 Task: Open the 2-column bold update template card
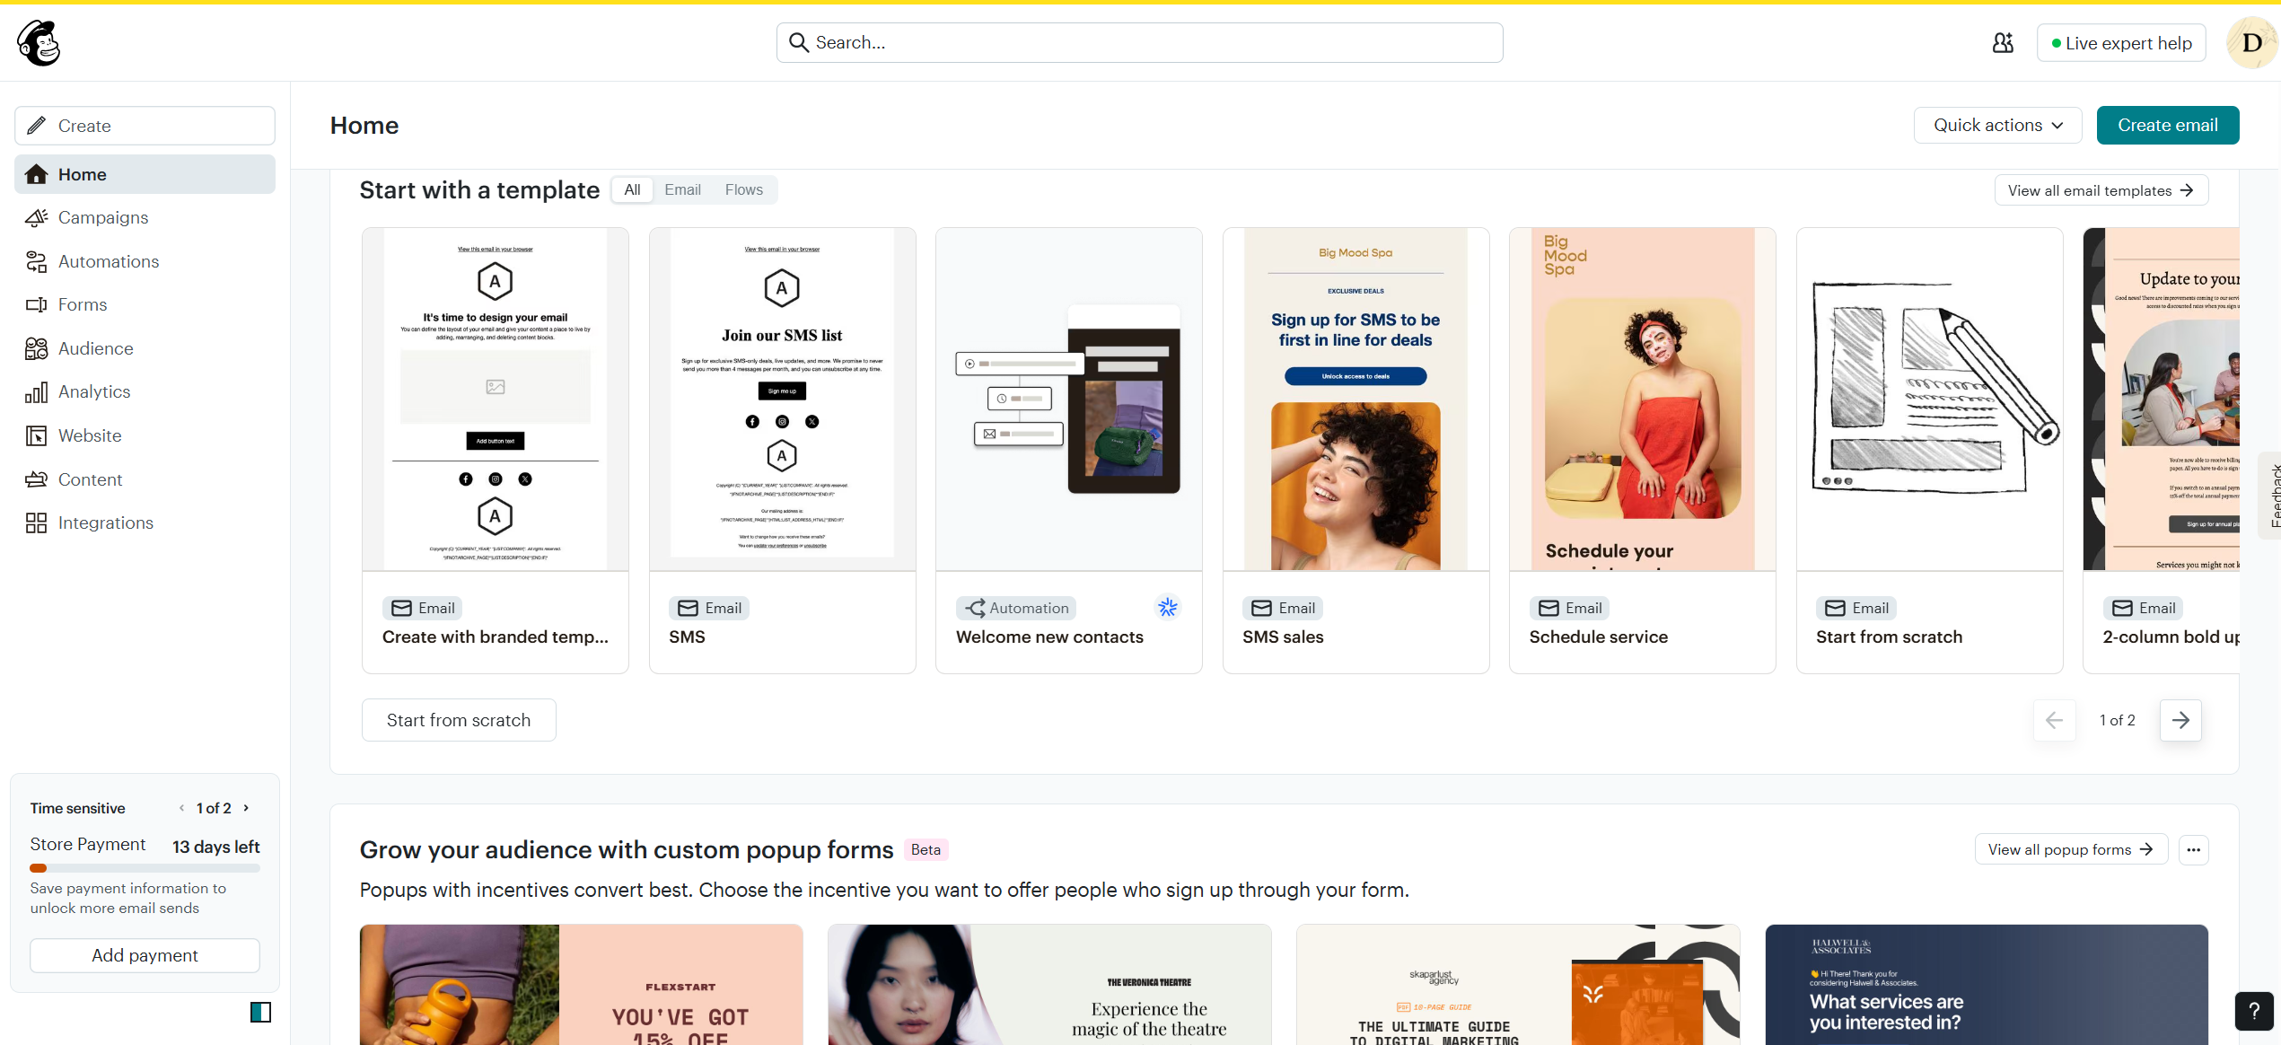(2161, 450)
